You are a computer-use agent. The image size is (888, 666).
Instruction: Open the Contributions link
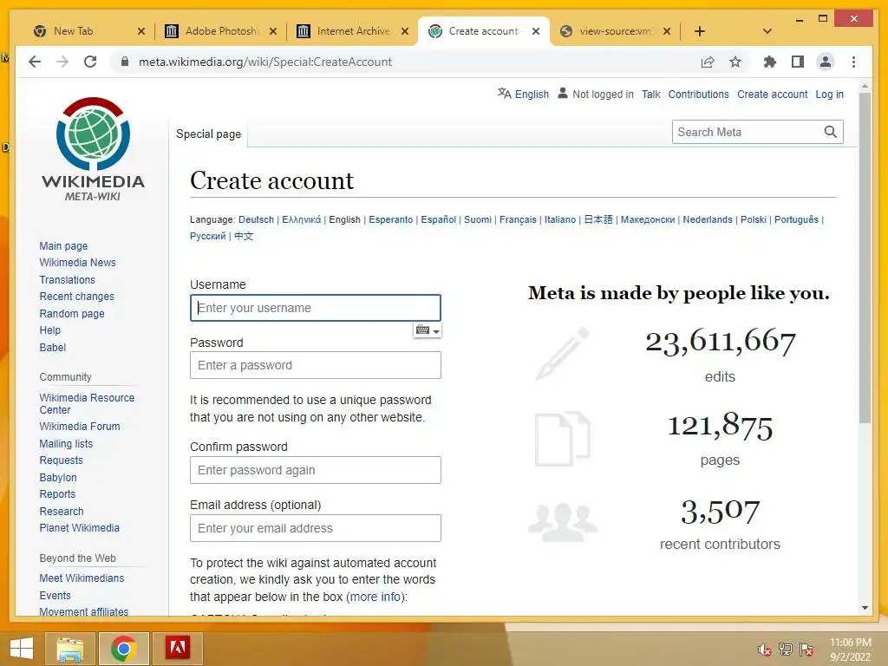(x=698, y=94)
